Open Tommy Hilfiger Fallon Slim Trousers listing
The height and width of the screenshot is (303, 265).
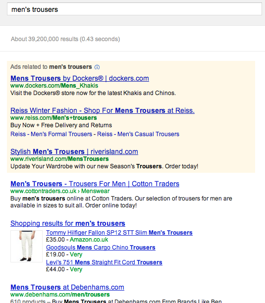119,233
